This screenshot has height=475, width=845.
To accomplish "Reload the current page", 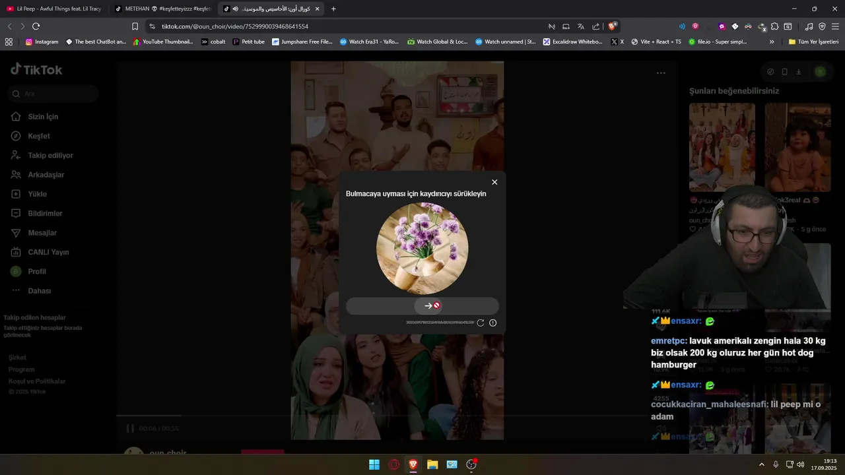I will (36, 26).
